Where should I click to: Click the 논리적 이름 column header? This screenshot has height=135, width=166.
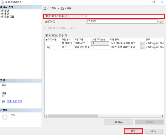coord(53,40)
